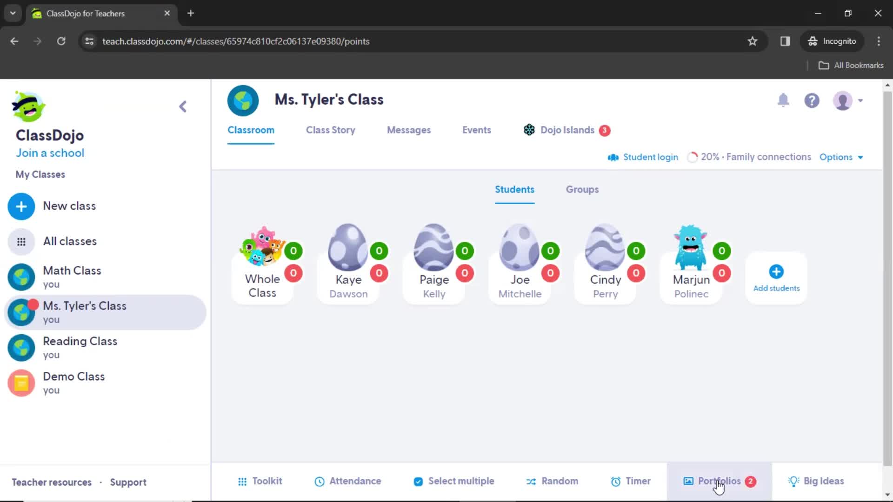Open the Dojo Islands tab
This screenshot has width=893, height=502.
(x=567, y=130)
